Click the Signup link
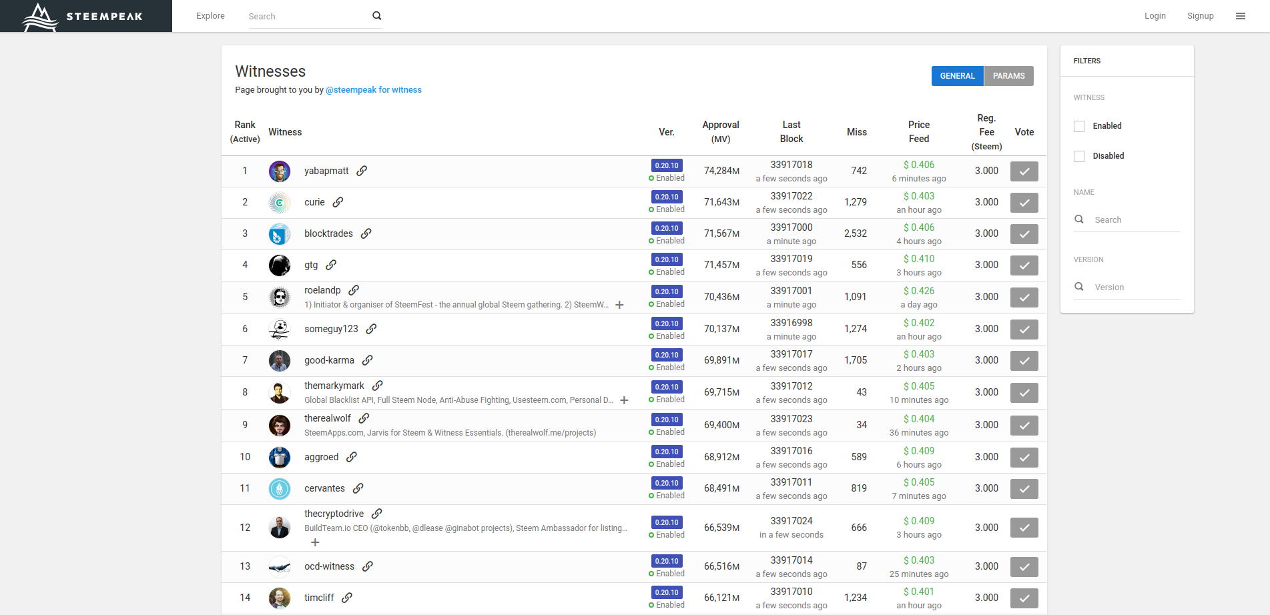The image size is (1270, 615). pyautogui.click(x=1200, y=16)
